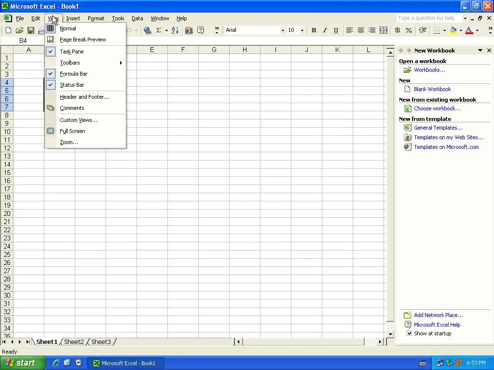The height and width of the screenshot is (370, 494).
Task: Expand Standard toolbar options chevron
Action: (217, 30)
